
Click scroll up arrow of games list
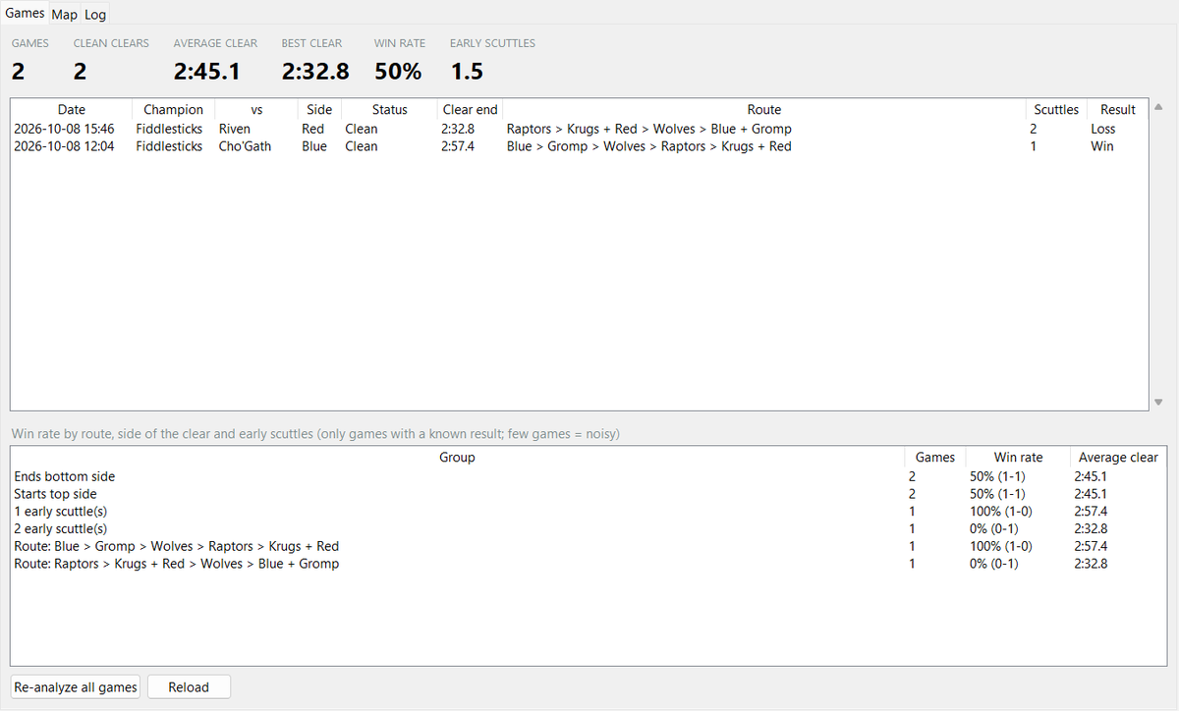coord(1157,107)
